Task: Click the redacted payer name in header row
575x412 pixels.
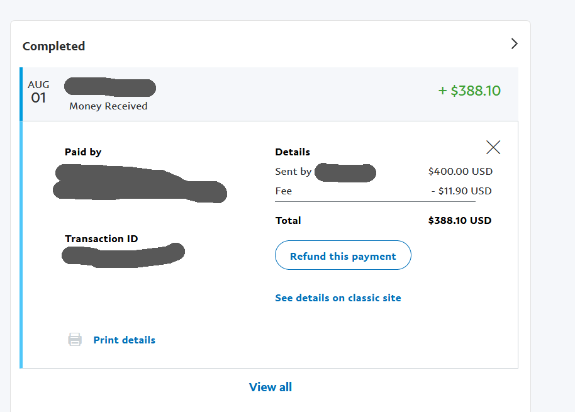Action: point(110,87)
